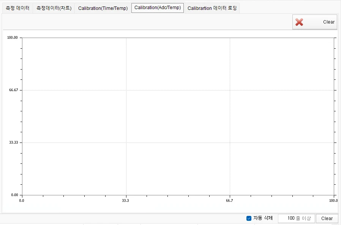Open the Calibrartion 데이터 로딩 tab
This screenshot has height=225, width=341.
click(x=212, y=8)
